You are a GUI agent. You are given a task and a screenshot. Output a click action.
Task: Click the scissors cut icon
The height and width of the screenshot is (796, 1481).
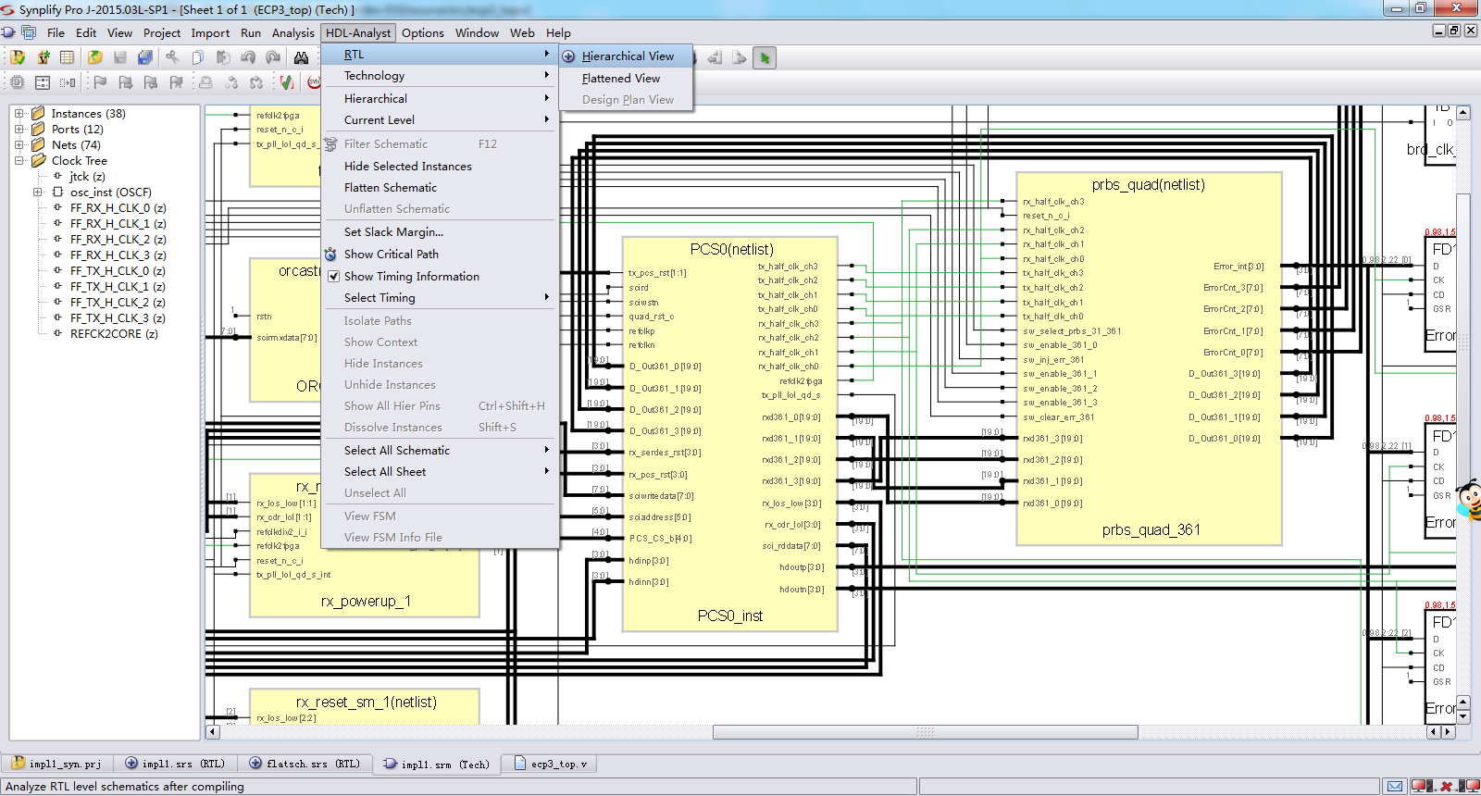click(x=172, y=57)
